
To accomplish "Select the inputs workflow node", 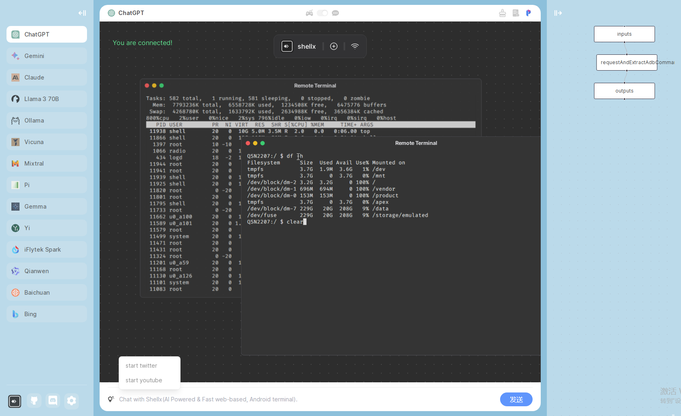I will tap(624, 34).
